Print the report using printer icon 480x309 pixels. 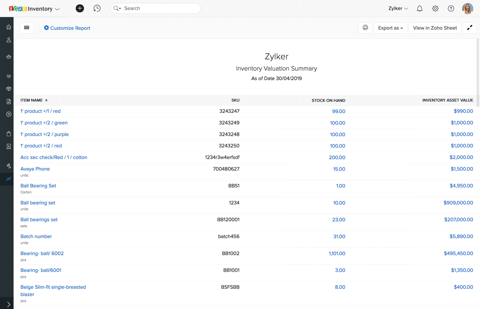pos(365,28)
